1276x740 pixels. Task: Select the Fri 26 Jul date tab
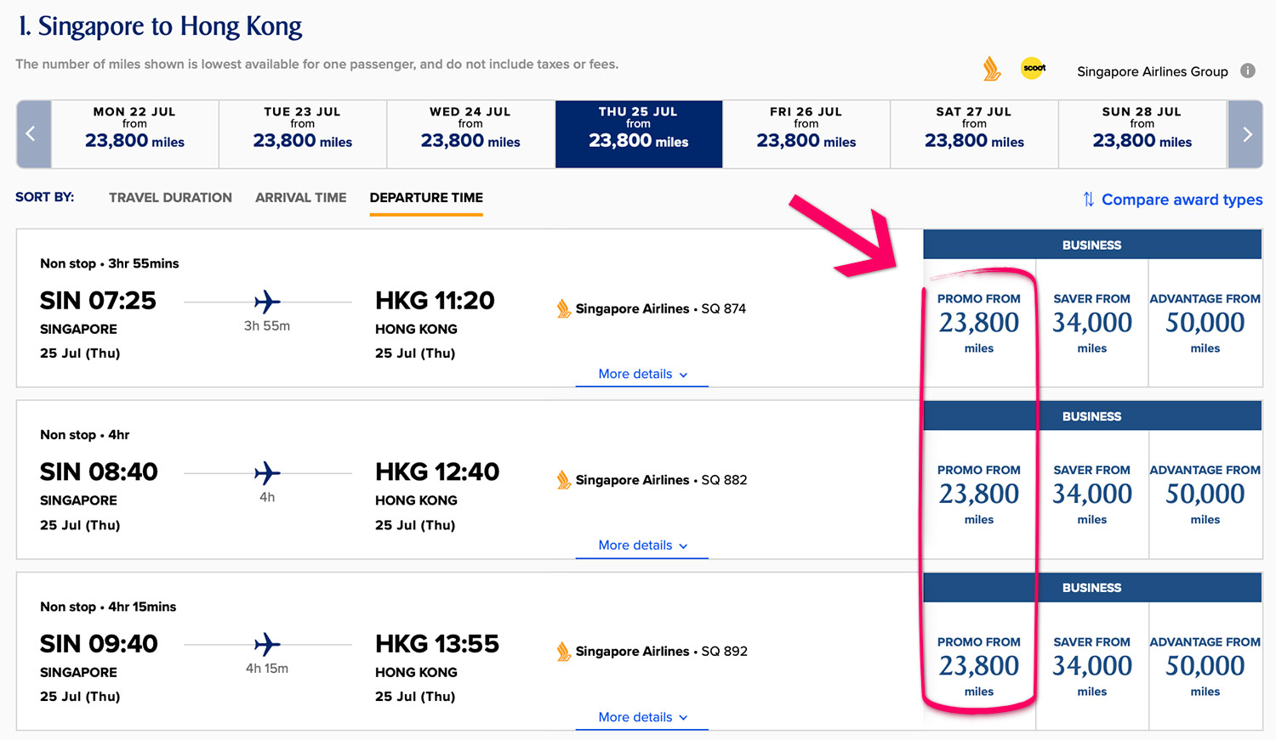[x=806, y=134]
